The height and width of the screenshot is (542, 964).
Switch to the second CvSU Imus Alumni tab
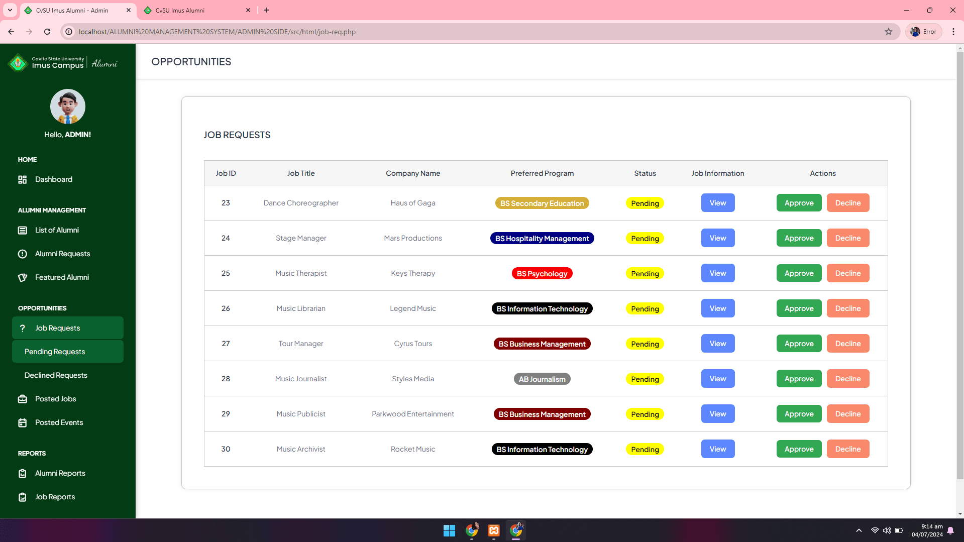tap(197, 10)
